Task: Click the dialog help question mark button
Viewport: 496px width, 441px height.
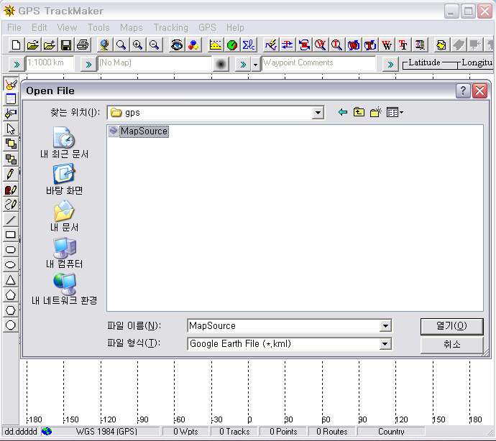Action: pos(463,90)
